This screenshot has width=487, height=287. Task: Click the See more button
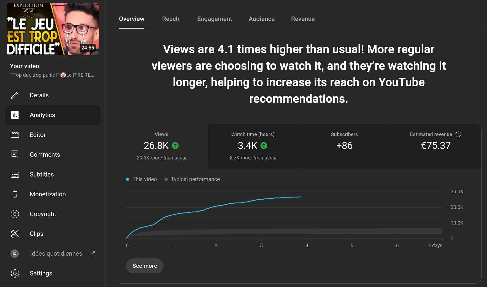(x=145, y=266)
